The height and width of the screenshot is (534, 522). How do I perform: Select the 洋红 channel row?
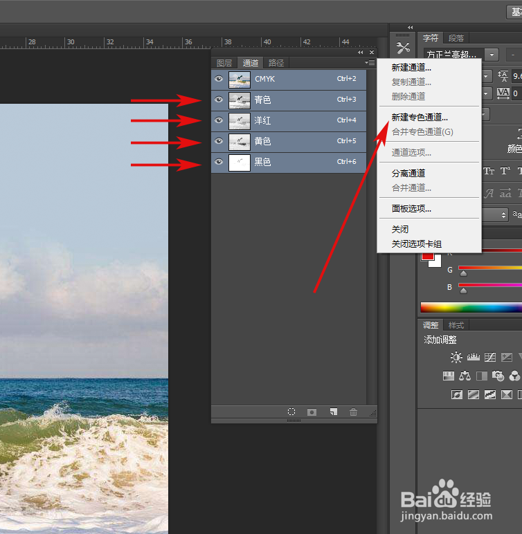289,121
